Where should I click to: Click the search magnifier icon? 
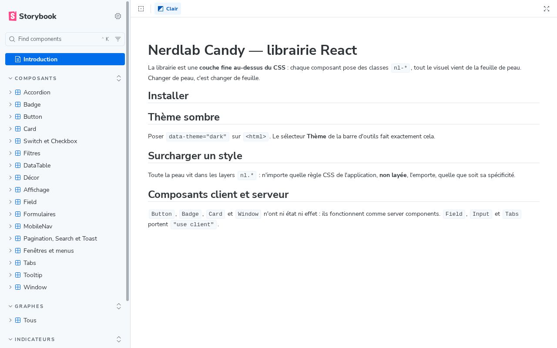tap(12, 39)
